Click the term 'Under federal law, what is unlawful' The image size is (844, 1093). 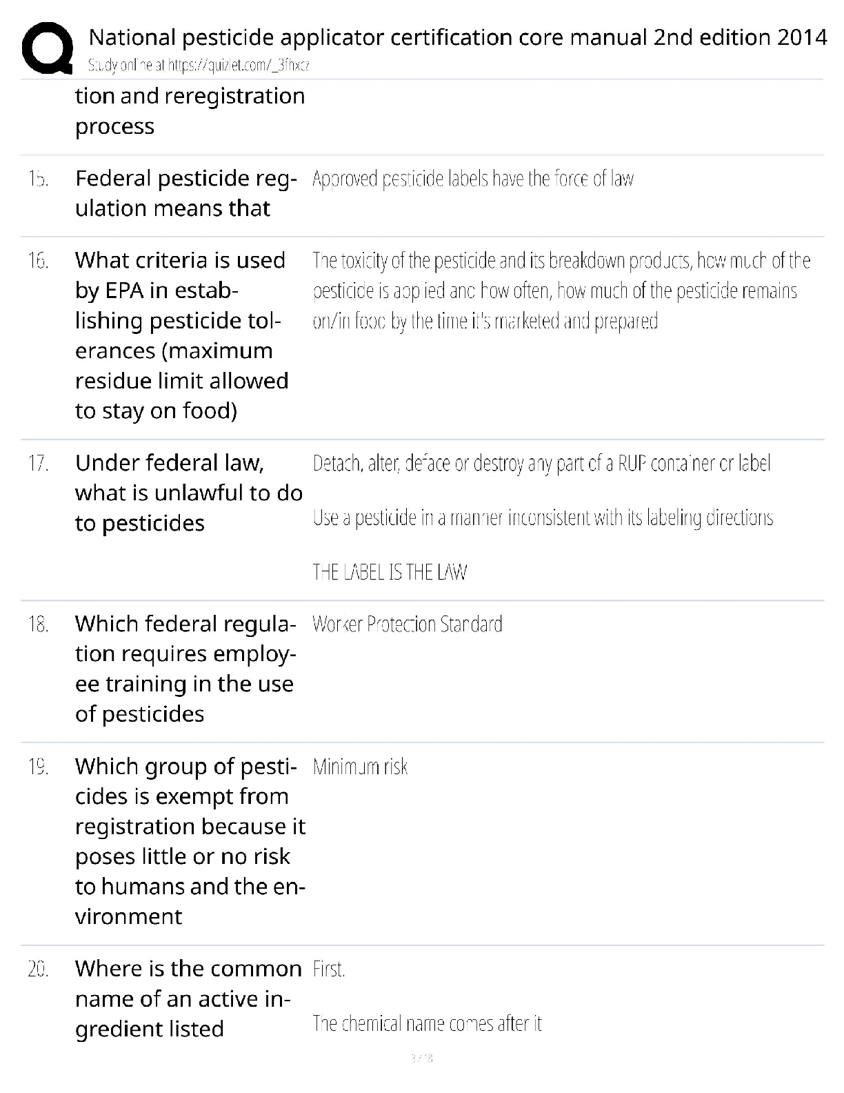point(188,493)
